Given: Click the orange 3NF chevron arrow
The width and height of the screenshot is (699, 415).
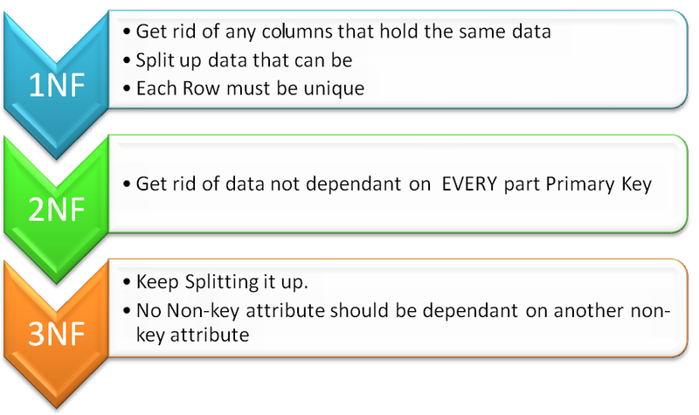Looking at the screenshot, I should click(56, 334).
